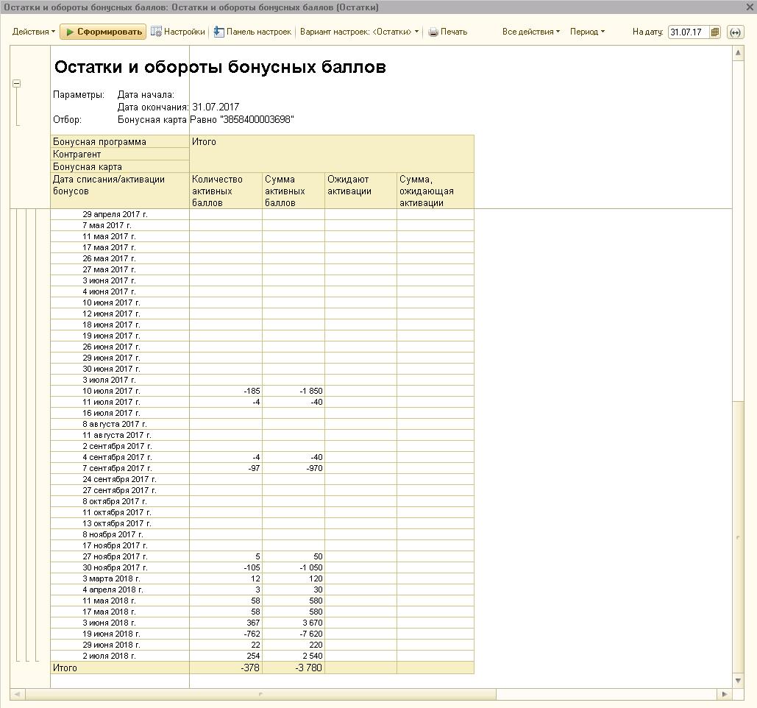Close the report window
The image size is (757, 708).
pos(750,7)
